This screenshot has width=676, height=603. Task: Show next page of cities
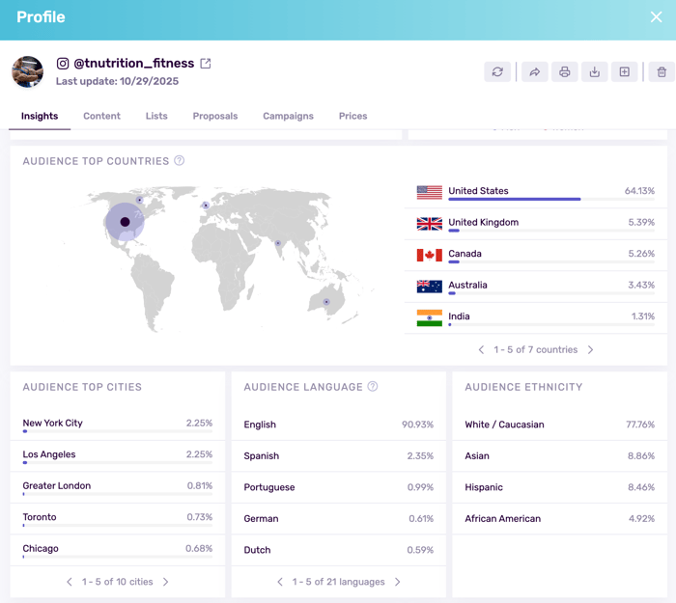[x=166, y=582]
